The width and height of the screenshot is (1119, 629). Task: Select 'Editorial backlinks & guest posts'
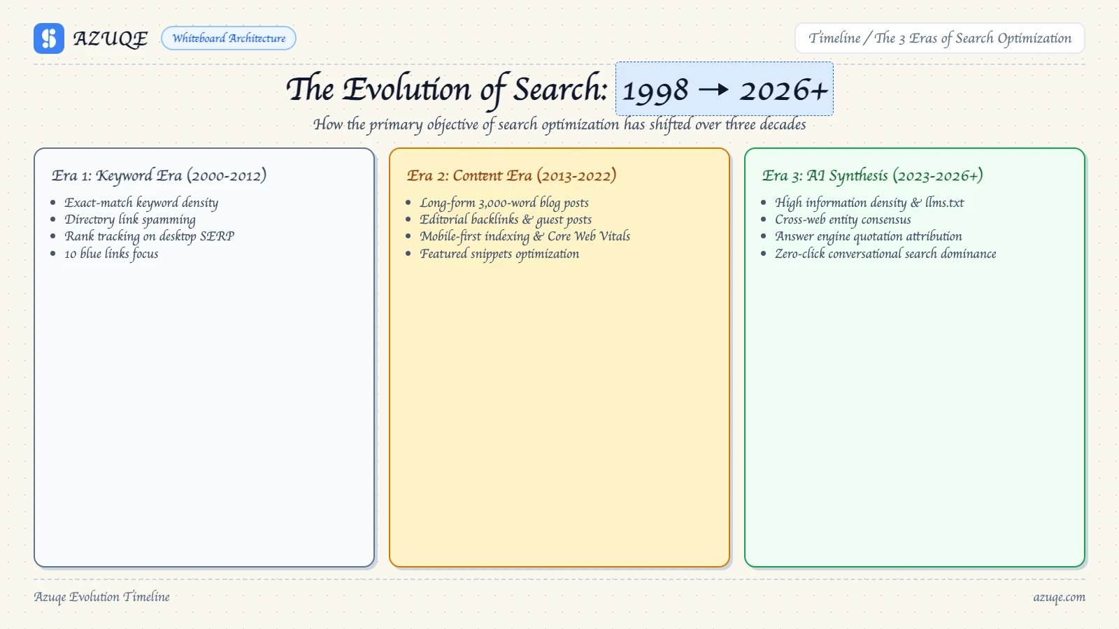(x=506, y=219)
